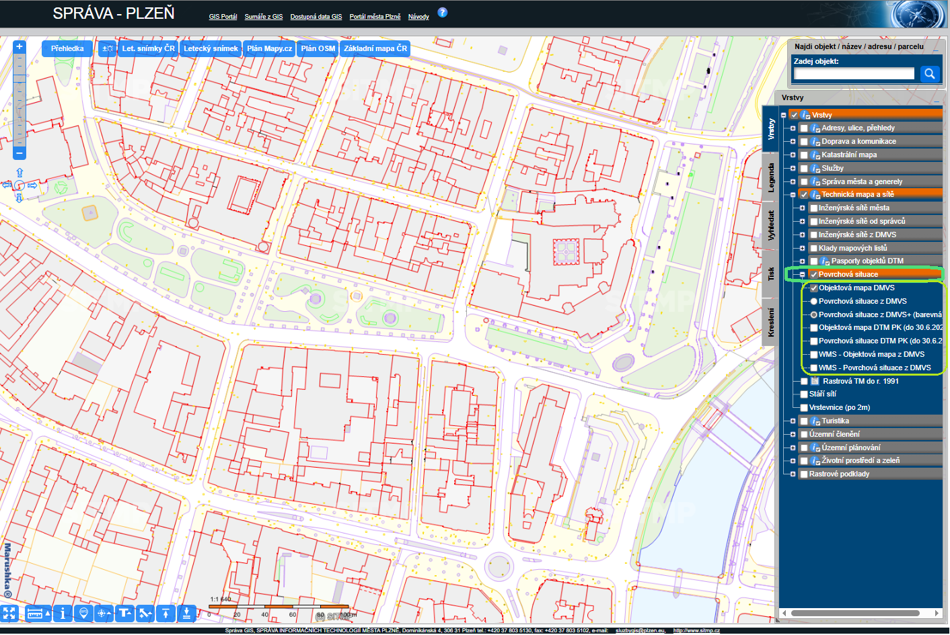Open the polyline drawing tool
Image resolution: width=950 pixels, height=635 pixels.
pyautogui.click(x=145, y=613)
